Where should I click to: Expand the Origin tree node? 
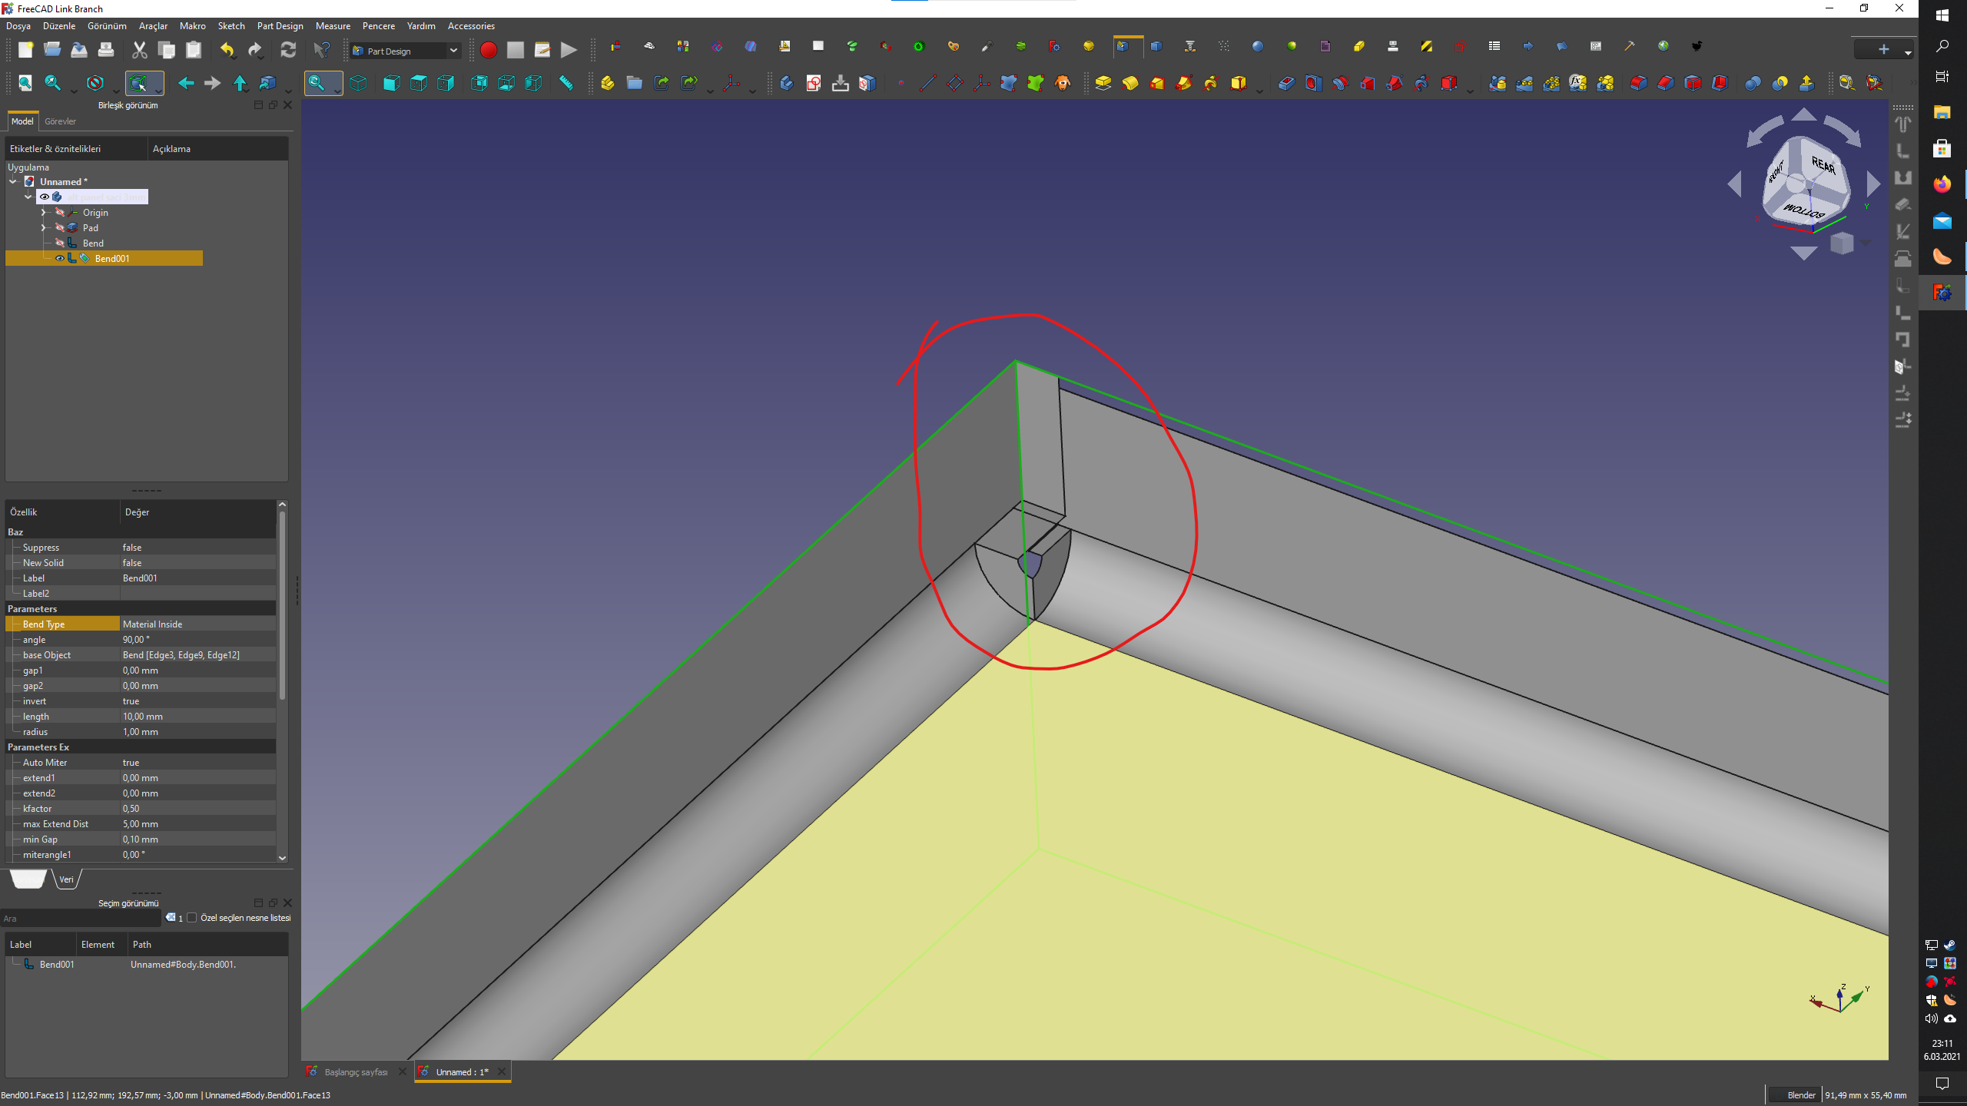pos(44,213)
